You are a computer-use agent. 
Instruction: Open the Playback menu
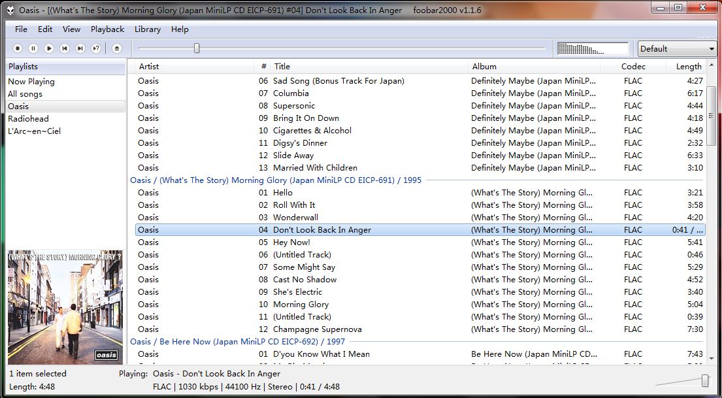point(107,29)
